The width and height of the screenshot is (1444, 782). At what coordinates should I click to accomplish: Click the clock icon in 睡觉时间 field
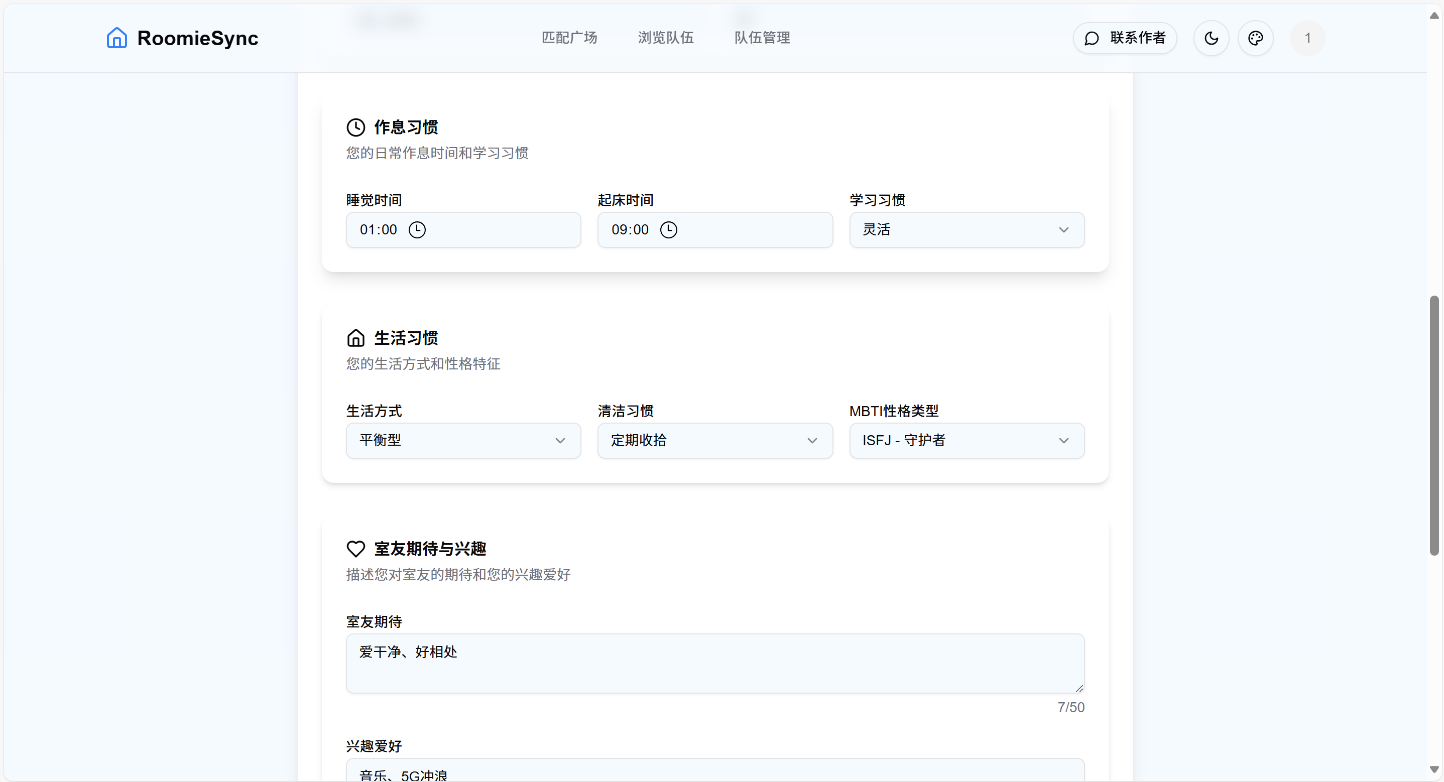point(417,230)
